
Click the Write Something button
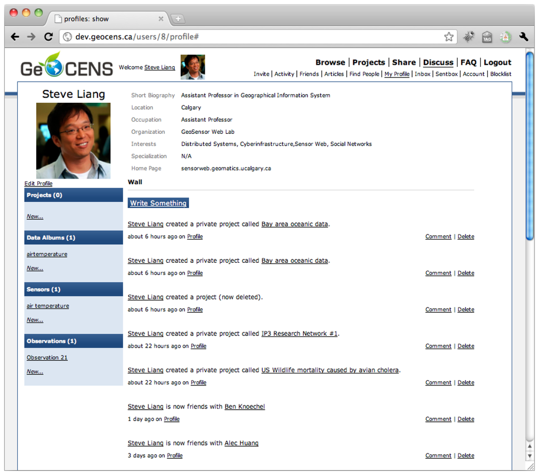coord(158,203)
